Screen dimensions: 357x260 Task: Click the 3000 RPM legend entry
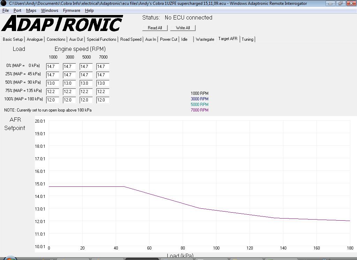(199, 99)
